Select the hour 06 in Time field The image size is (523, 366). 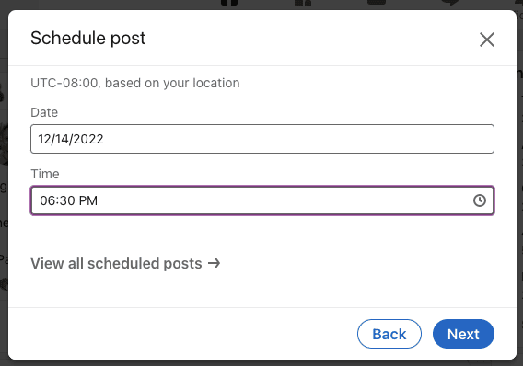[x=47, y=200]
